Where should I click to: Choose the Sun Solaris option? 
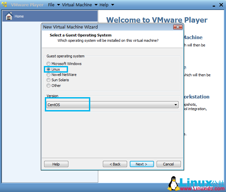48,80
